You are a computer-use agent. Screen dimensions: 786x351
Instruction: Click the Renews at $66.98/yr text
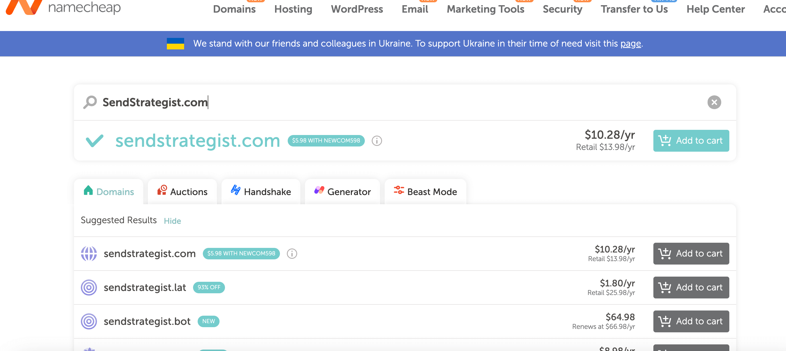coord(604,327)
